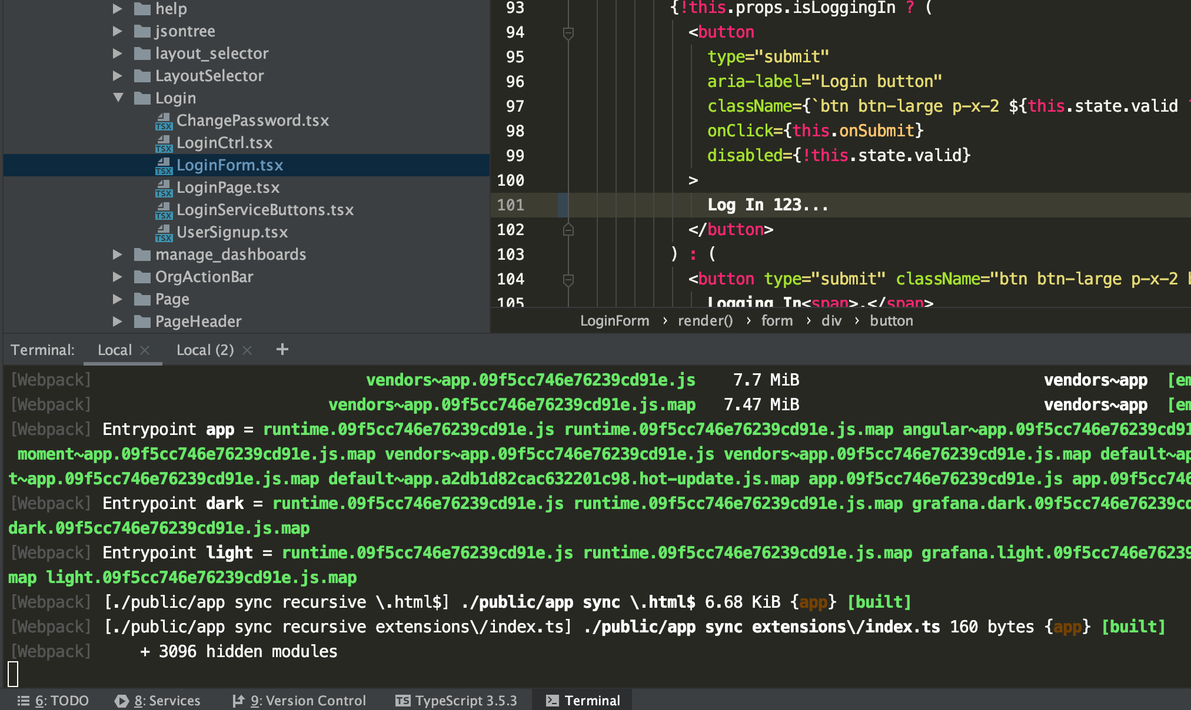Expand the Page folder
1191x710 pixels.
click(117, 299)
